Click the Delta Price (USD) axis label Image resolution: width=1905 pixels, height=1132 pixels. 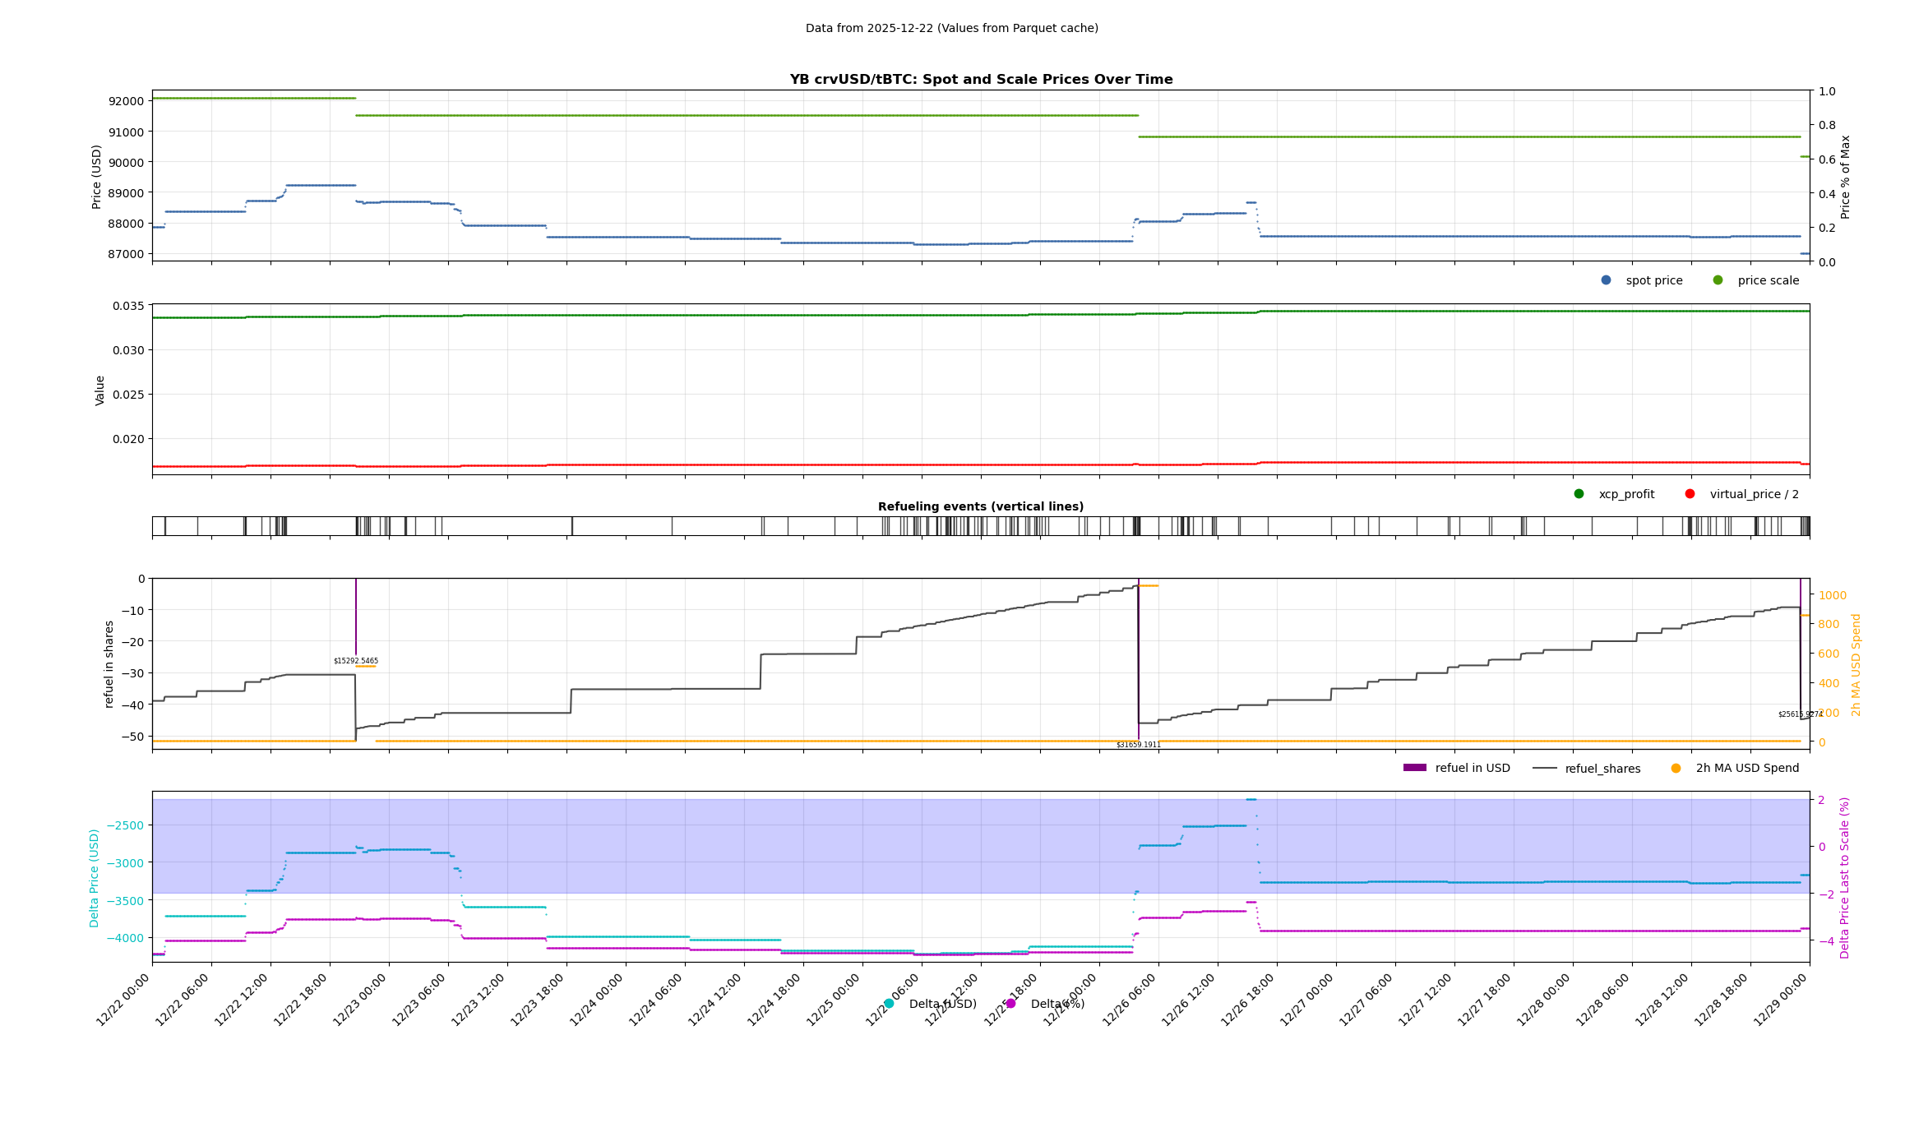click(95, 877)
